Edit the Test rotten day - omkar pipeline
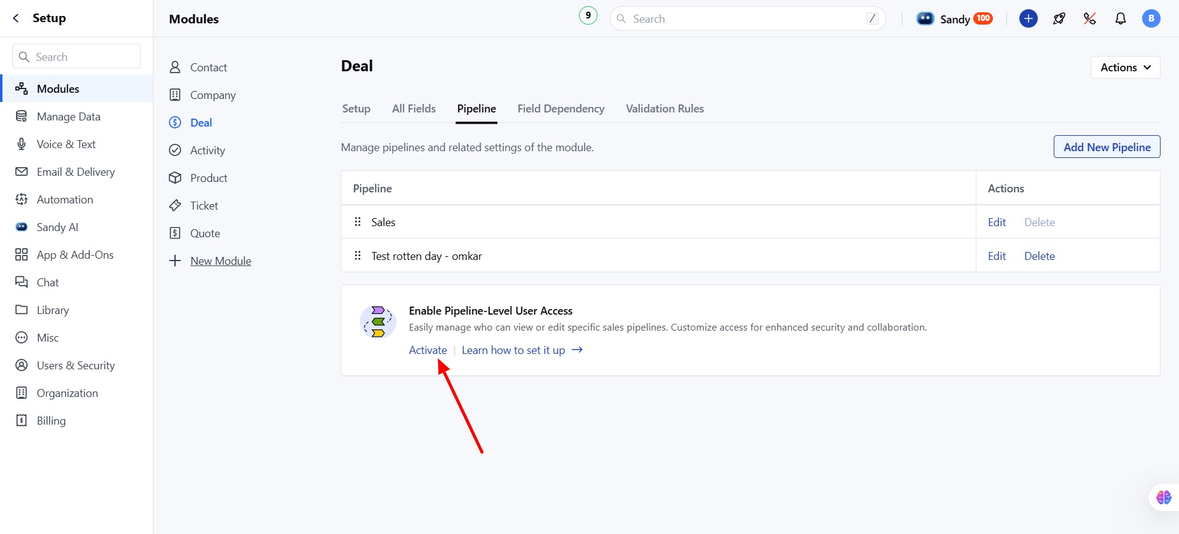Viewport: 1179px width, 534px height. tap(997, 256)
